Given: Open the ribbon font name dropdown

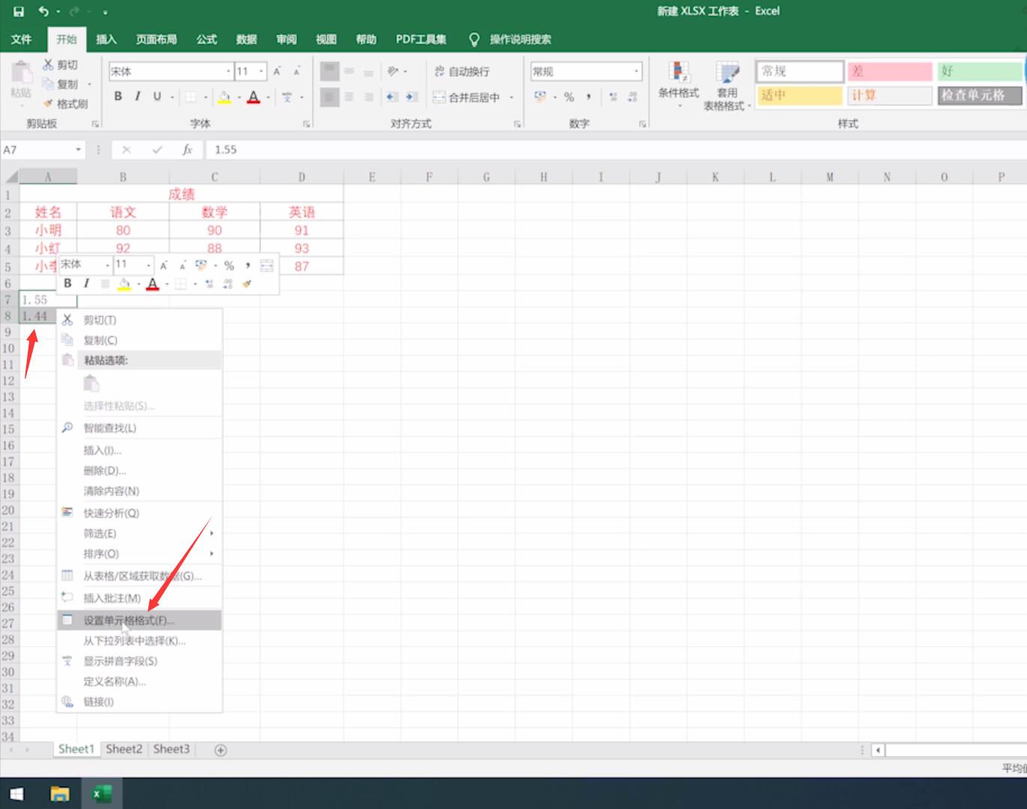Looking at the screenshot, I should tap(228, 71).
